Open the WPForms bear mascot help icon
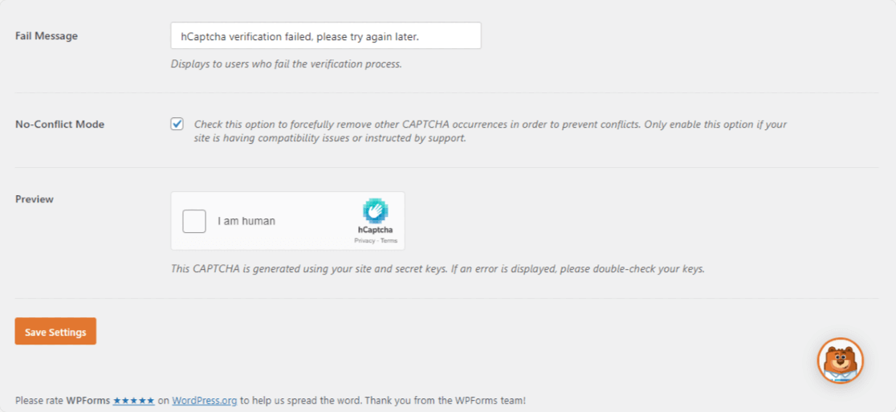896x412 pixels. (x=841, y=360)
